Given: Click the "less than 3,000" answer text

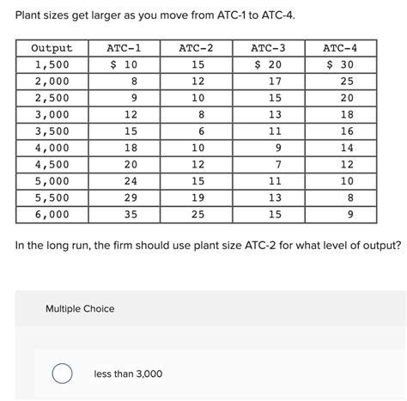Looking at the screenshot, I should click(128, 374).
